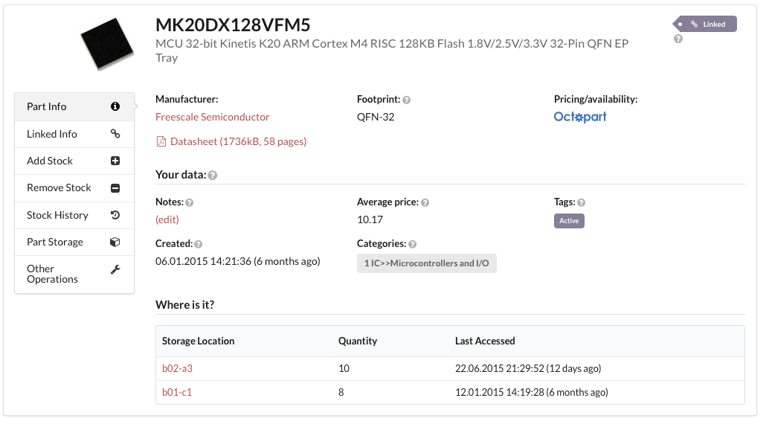769x427 pixels.
Task: Click the created date 06.01.2015 14:21:36
Action: [204, 261]
